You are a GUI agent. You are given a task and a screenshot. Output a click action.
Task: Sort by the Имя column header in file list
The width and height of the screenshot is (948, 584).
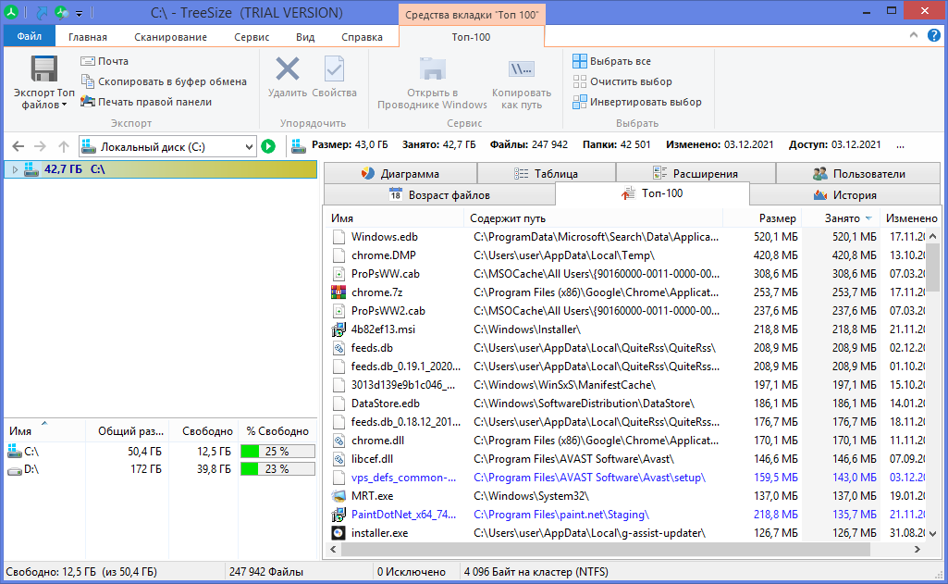tap(395, 218)
